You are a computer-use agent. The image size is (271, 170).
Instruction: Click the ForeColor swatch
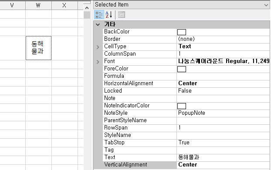point(182,69)
